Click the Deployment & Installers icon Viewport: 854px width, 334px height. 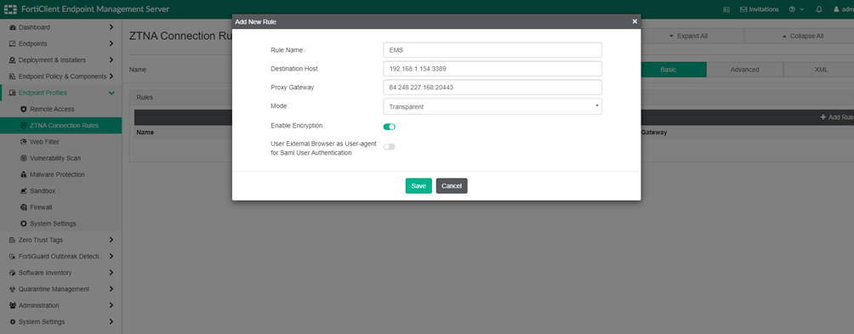pos(13,59)
